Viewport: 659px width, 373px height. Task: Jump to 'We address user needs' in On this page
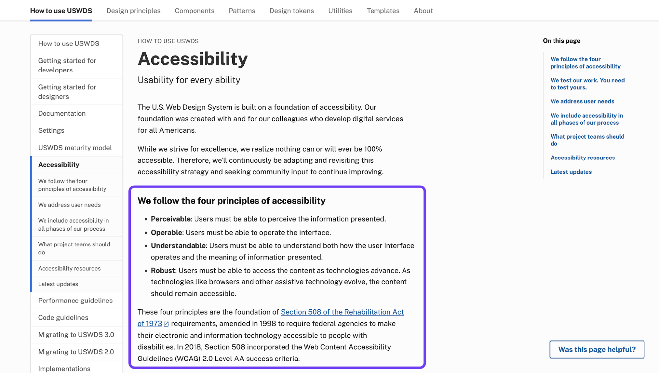[x=582, y=101]
